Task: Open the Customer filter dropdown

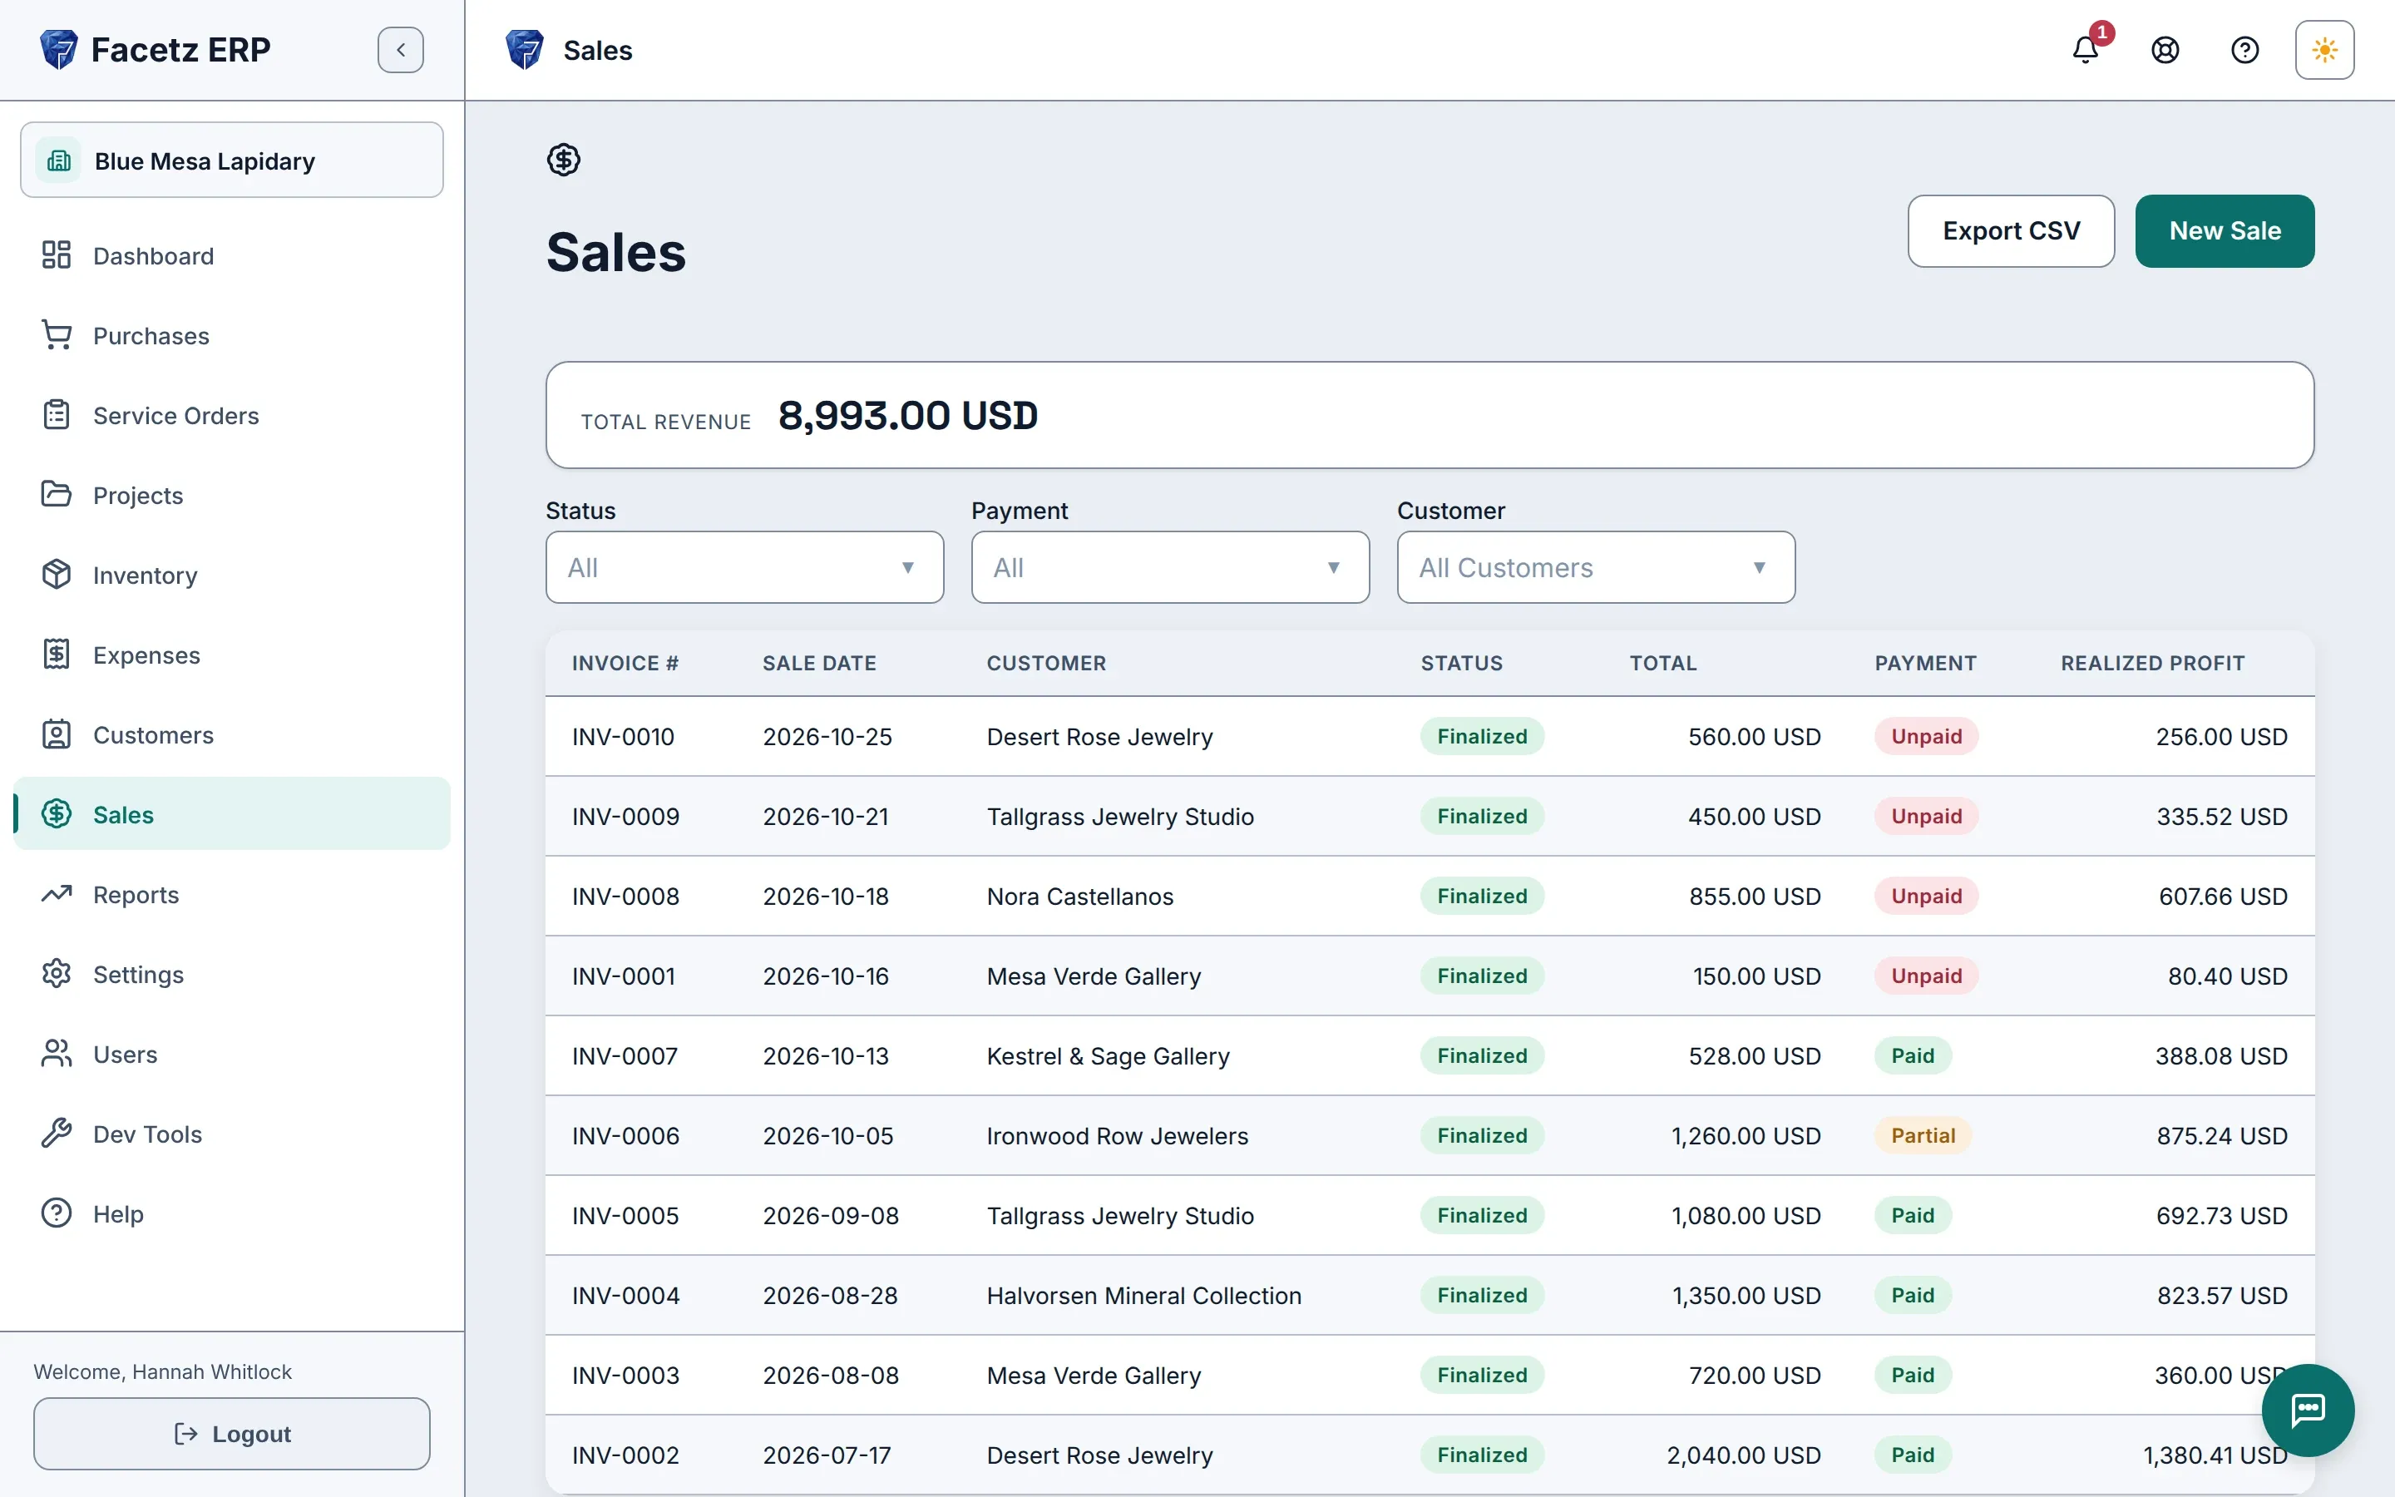Action: click(1595, 567)
